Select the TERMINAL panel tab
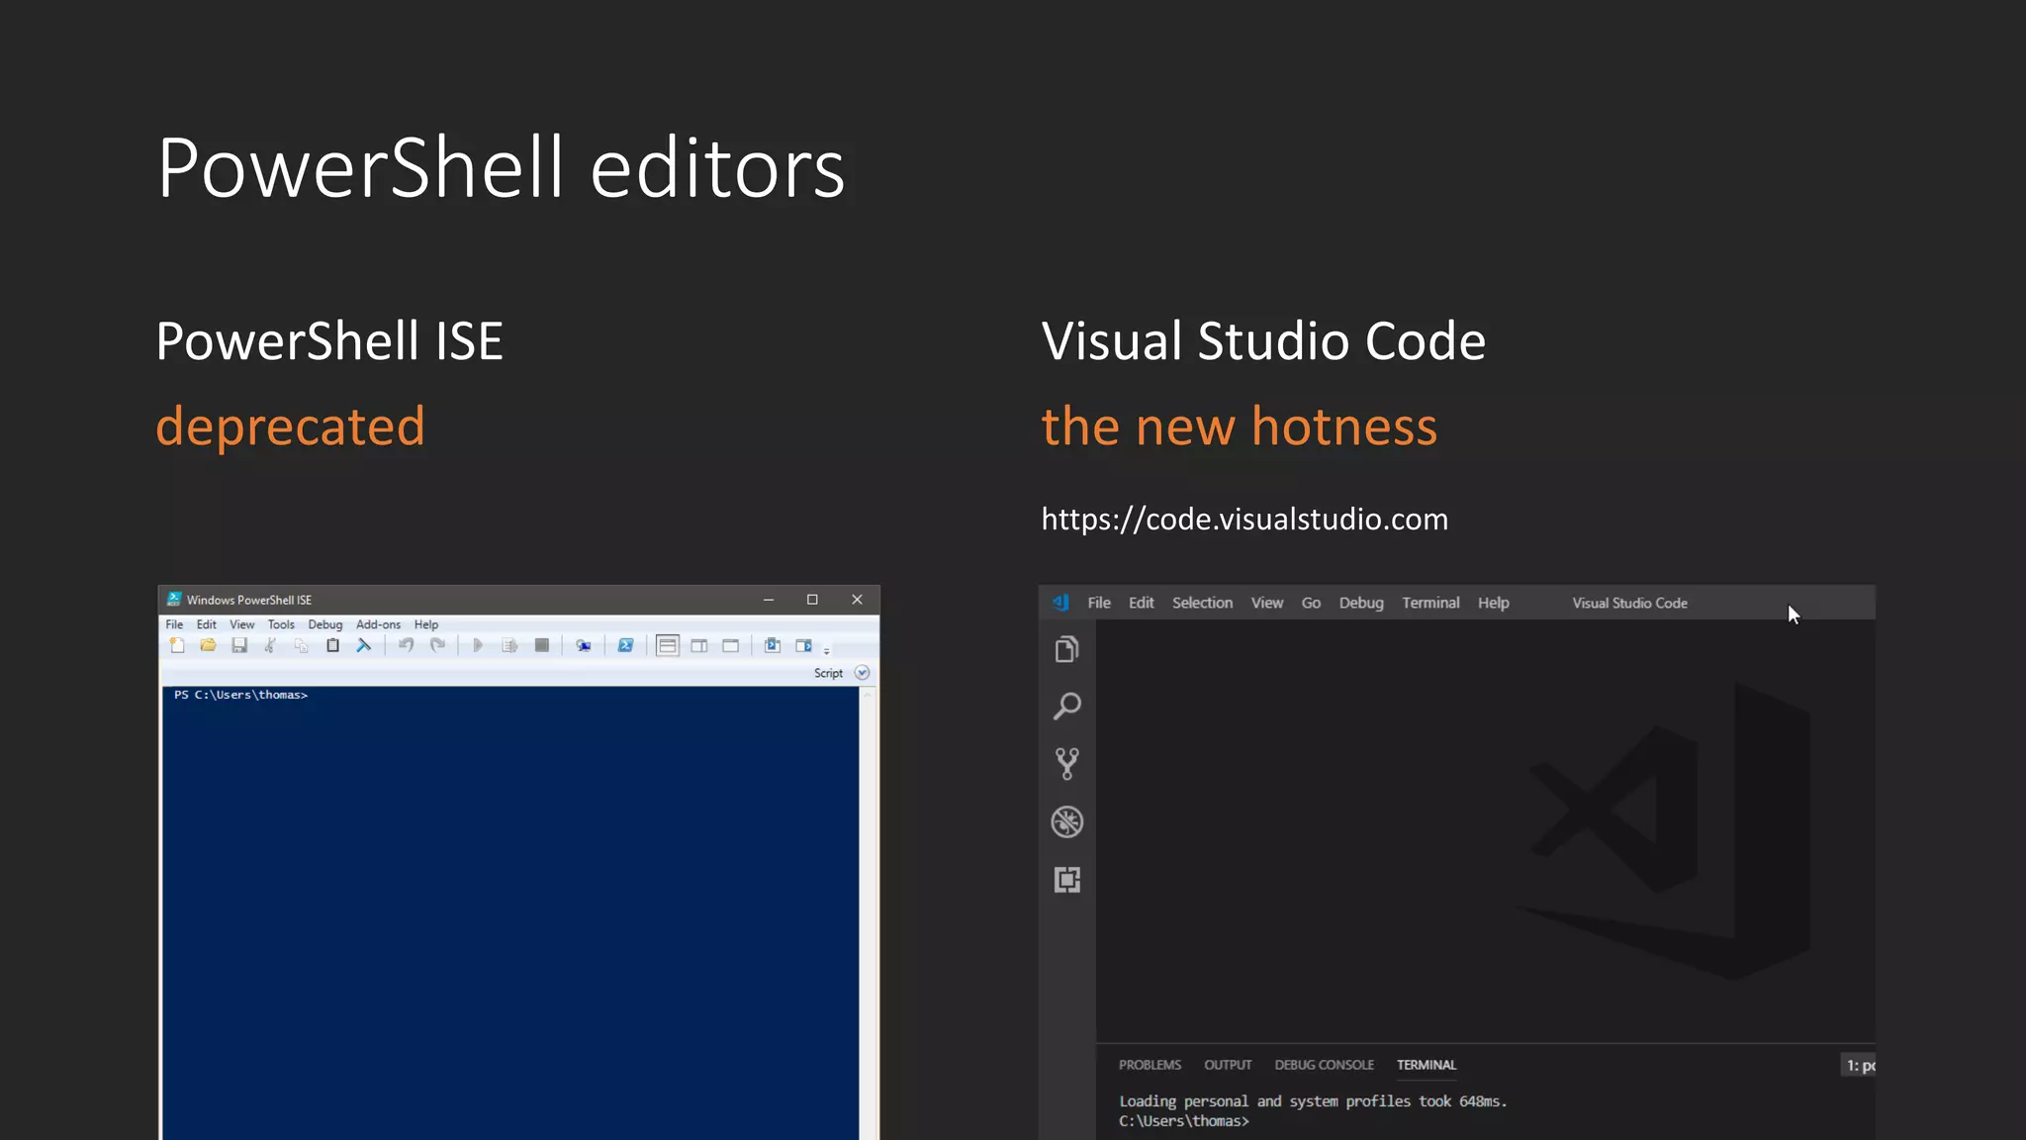The image size is (2026, 1140). coord(1426,1065)
